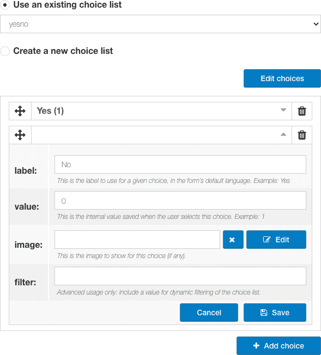Focus the label field containing No
Viewport: 321px width, 355px height.
coord(180,164)
